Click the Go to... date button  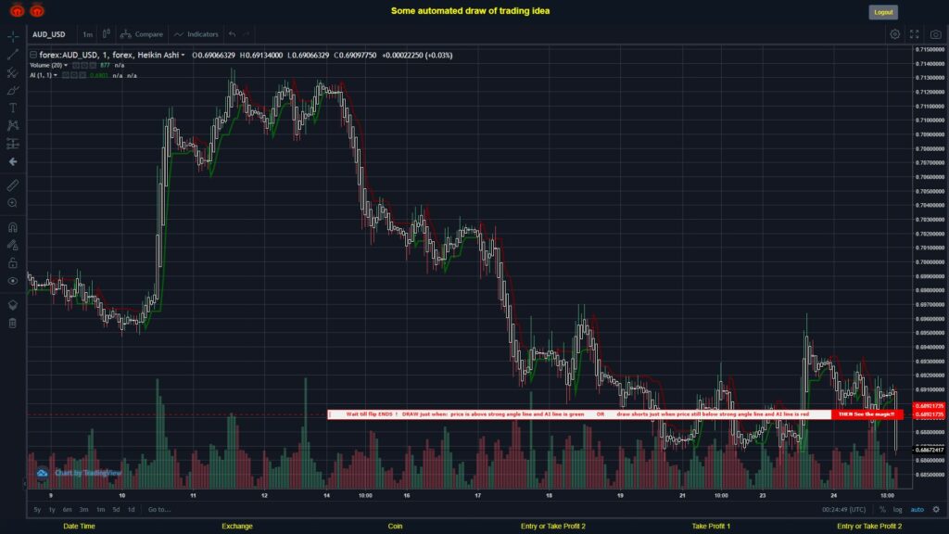(x=159, y=510)
